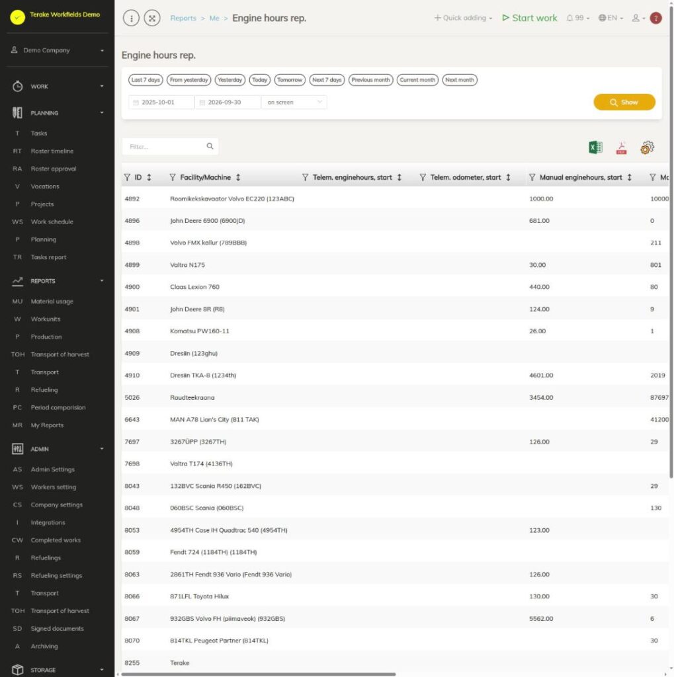Open Facility/Machine column filter funnel
This screenshot has width=674, height=677.
point(173,177)
